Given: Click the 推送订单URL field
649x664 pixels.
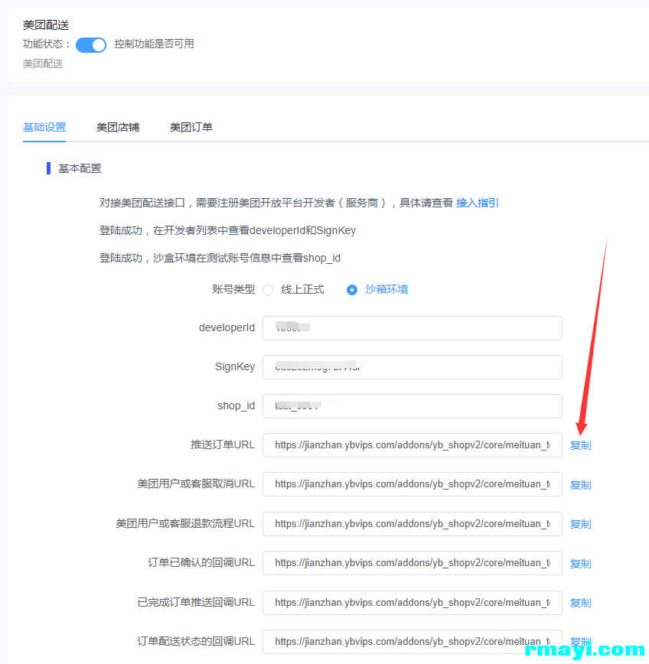Looking at the screenshot, I should [x=413, y=445].
